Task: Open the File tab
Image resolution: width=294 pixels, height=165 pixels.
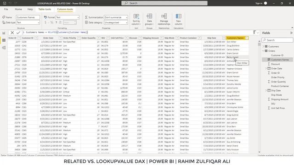Action: (6, 9)
